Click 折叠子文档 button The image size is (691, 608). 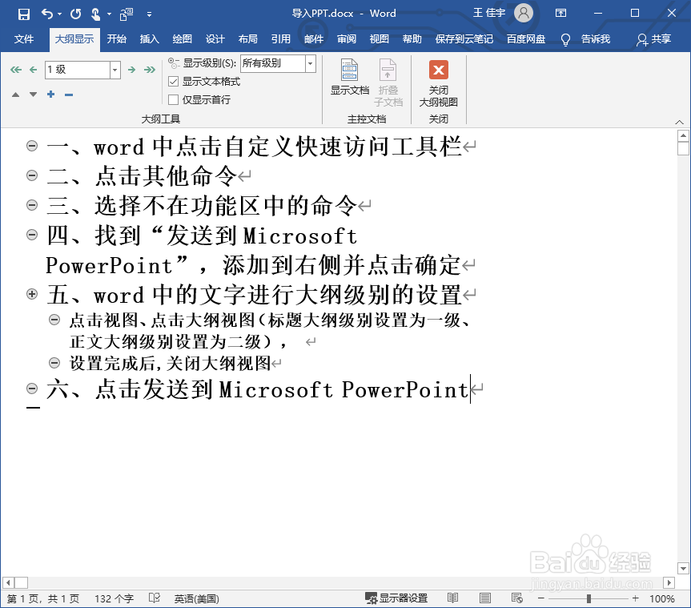(388, 83)
